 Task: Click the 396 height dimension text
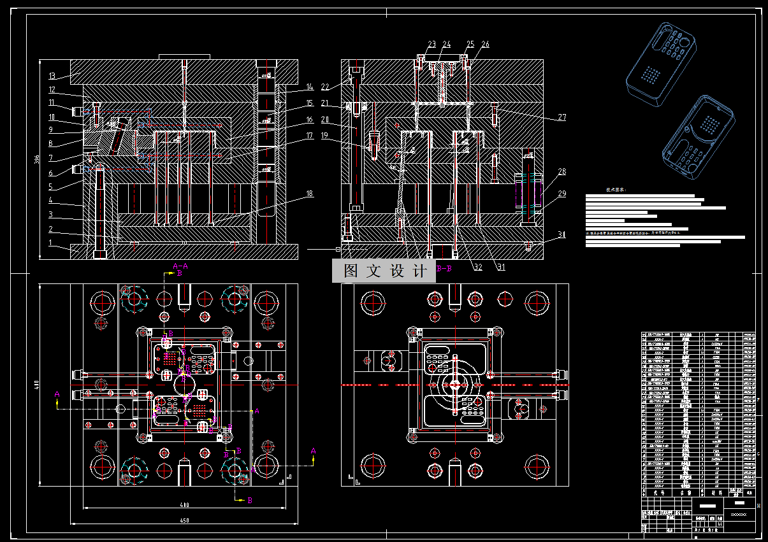pyautogui.click(x=36, y=159)
